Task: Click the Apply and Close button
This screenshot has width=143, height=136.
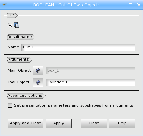Action: click(25, 123)
